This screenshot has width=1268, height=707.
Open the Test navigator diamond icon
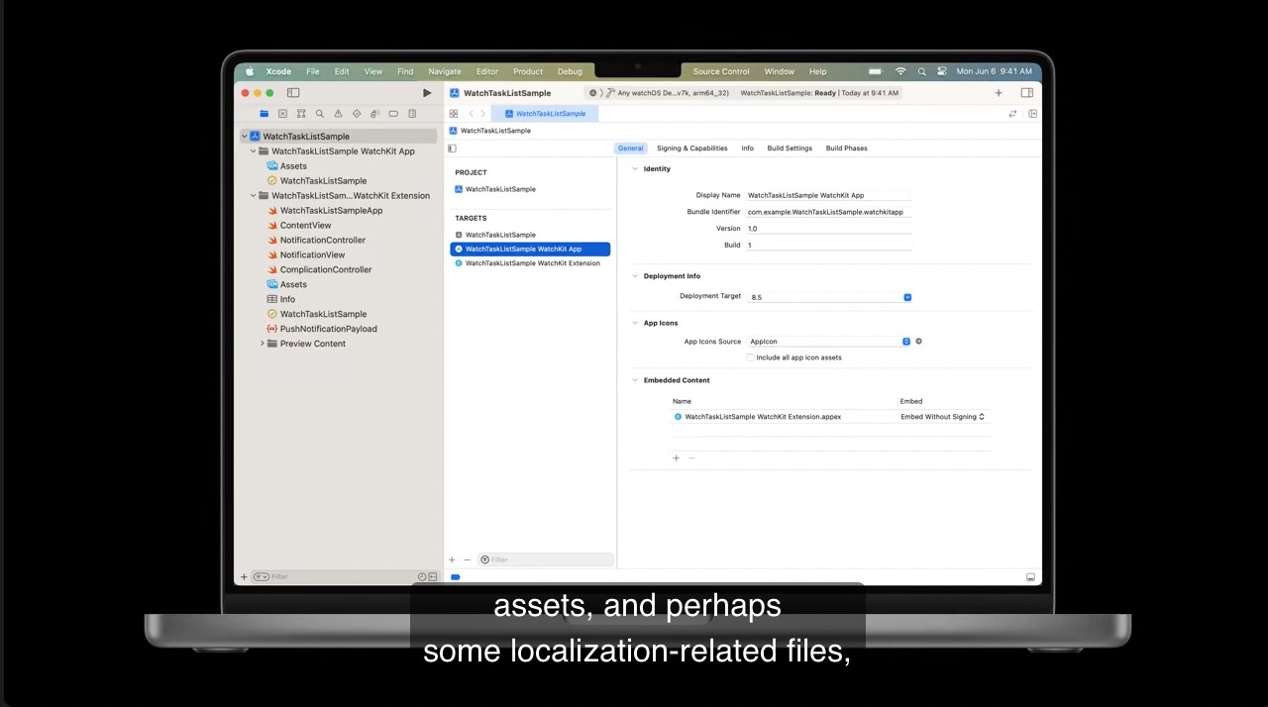pos(357,114)
